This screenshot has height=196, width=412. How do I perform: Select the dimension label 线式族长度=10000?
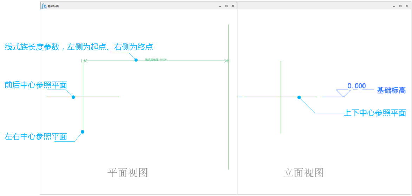click(156, 59)
